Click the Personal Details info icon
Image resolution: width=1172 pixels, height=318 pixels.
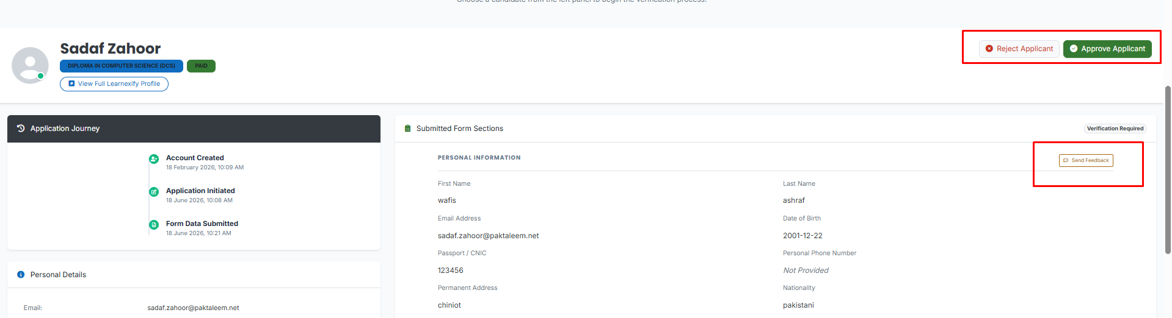pyautogui.click(x=21, y=275)
